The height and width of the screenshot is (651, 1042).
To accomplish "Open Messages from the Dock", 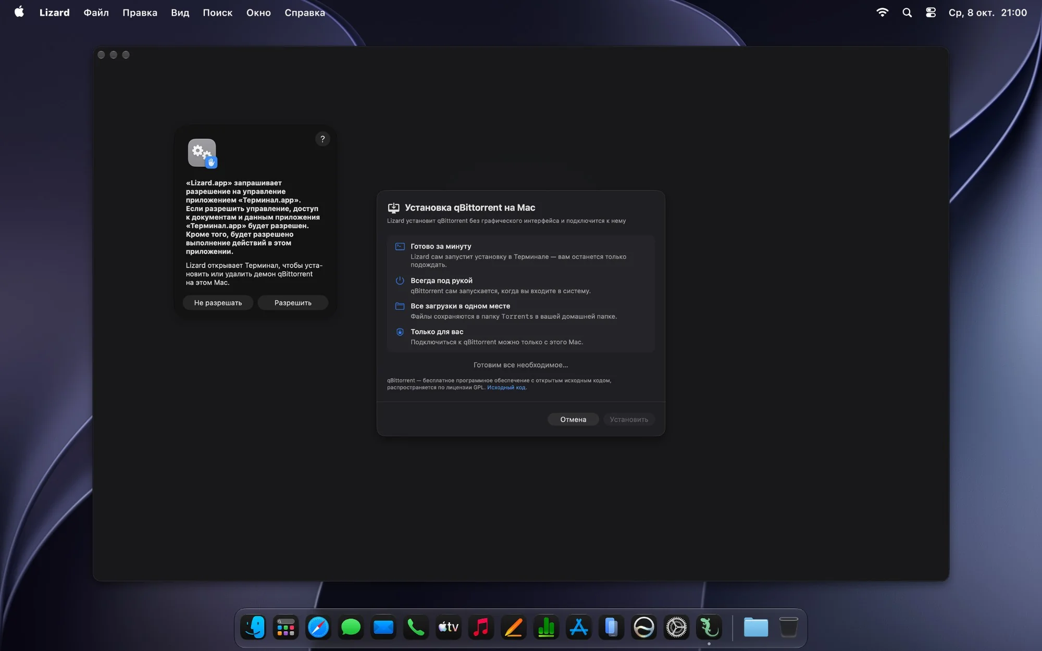I will coord(351,627).
